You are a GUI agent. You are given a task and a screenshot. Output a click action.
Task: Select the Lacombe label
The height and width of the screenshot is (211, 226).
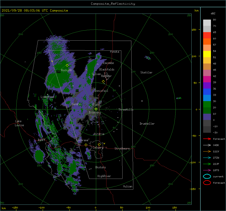click(108, 63)
